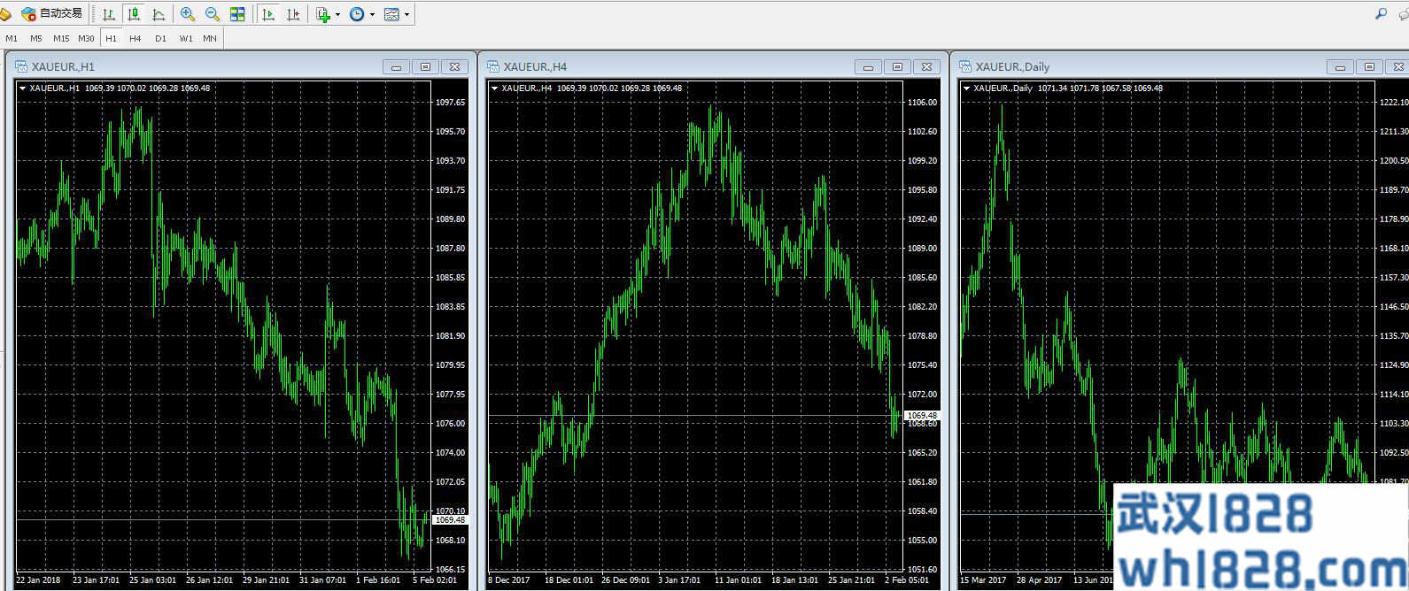Switch to the M5 timeframe
Viewport: 1409px width, 591px height.
click(x=35, y=38)
